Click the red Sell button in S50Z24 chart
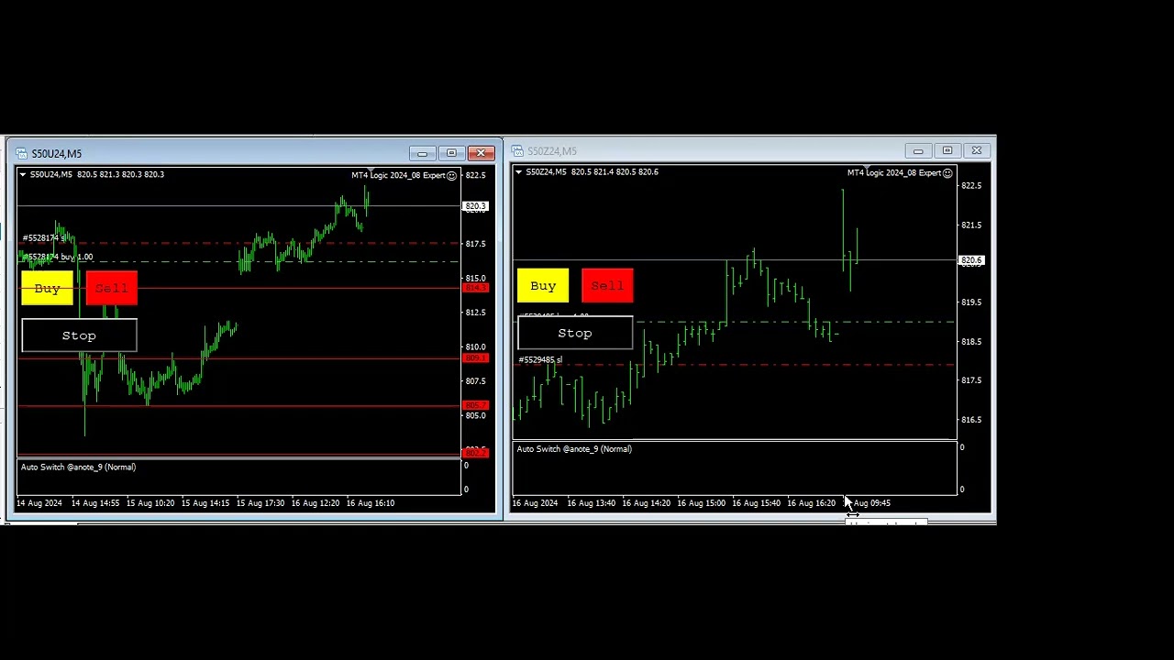The width and height of the screenshot is (1174, 660). tap(607, 286)
